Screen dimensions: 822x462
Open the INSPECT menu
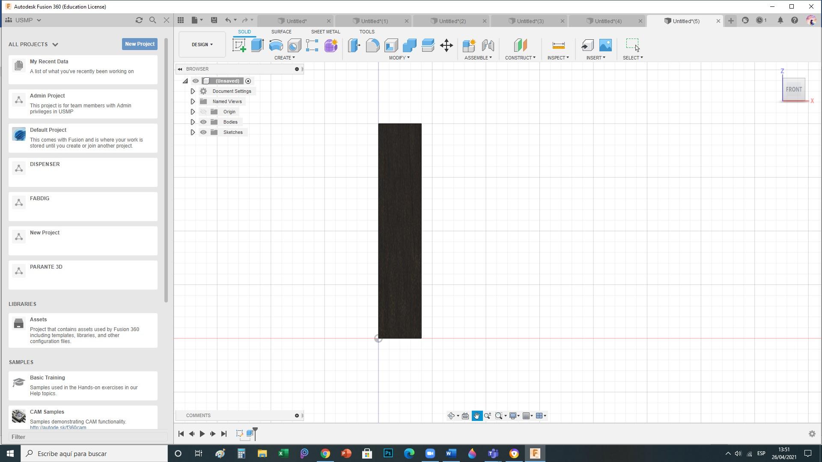pos(558,58)
